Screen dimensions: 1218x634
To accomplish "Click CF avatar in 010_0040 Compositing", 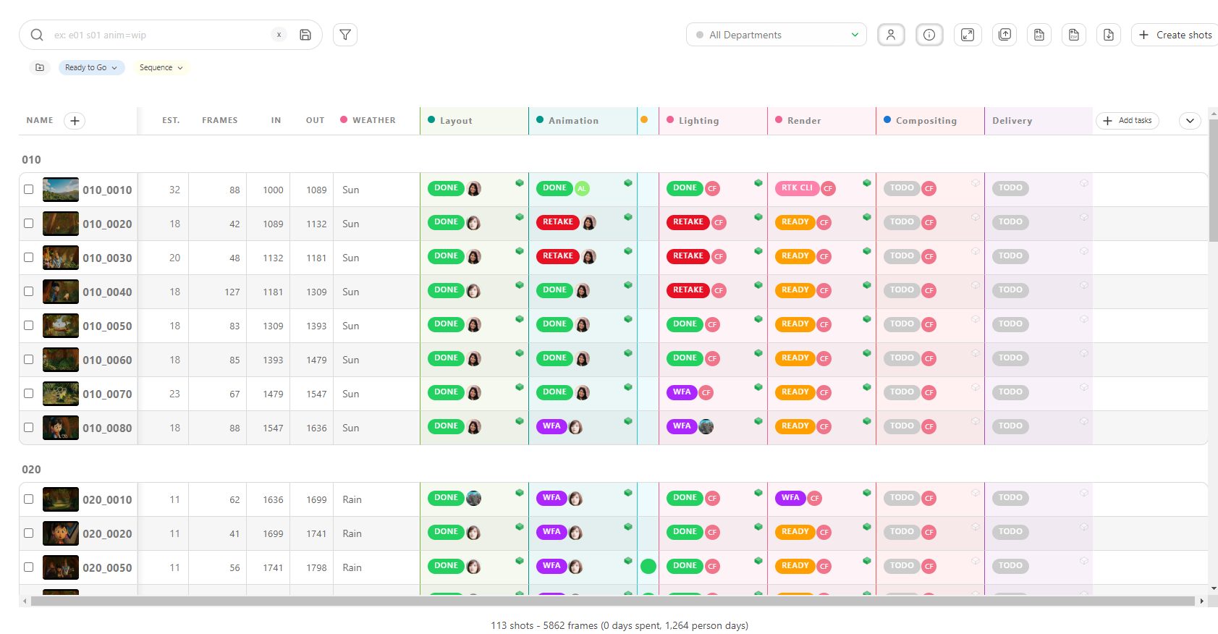I will click(x=929, y=290).
